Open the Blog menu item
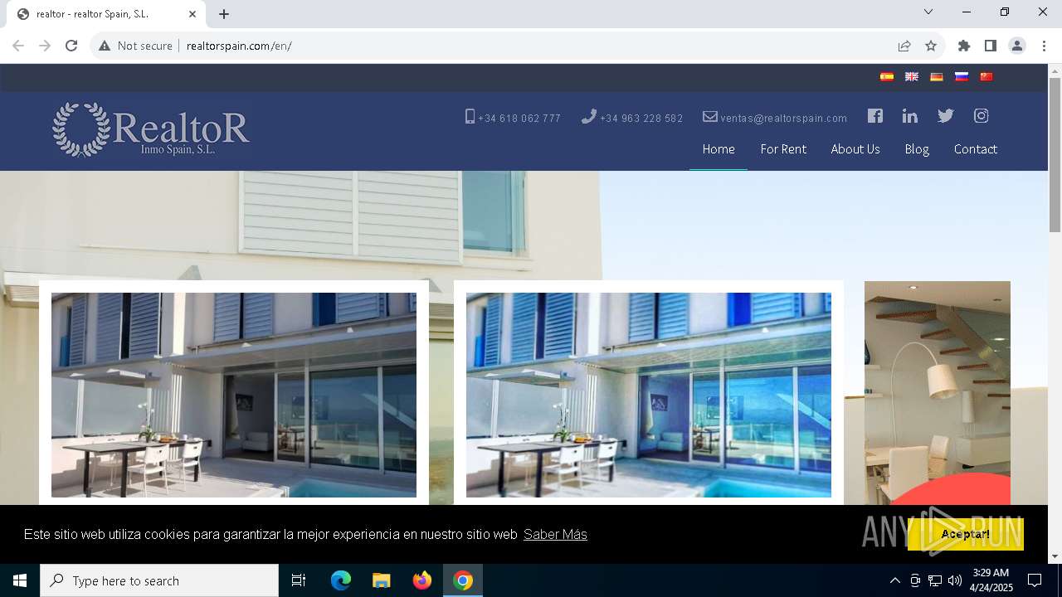 [917, 149]
